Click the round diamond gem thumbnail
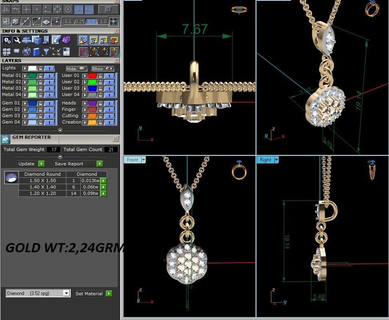 coord(12,177)
